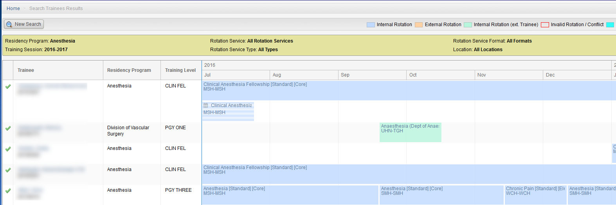Image resolution: width=616 pixels, height=205 pixels.
Task: Click the Trainee column header
Action: pos(26,70)
